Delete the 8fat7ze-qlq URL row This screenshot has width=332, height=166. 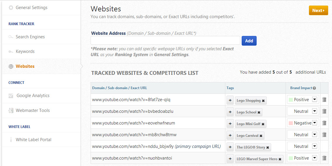[x=324, y=100]
